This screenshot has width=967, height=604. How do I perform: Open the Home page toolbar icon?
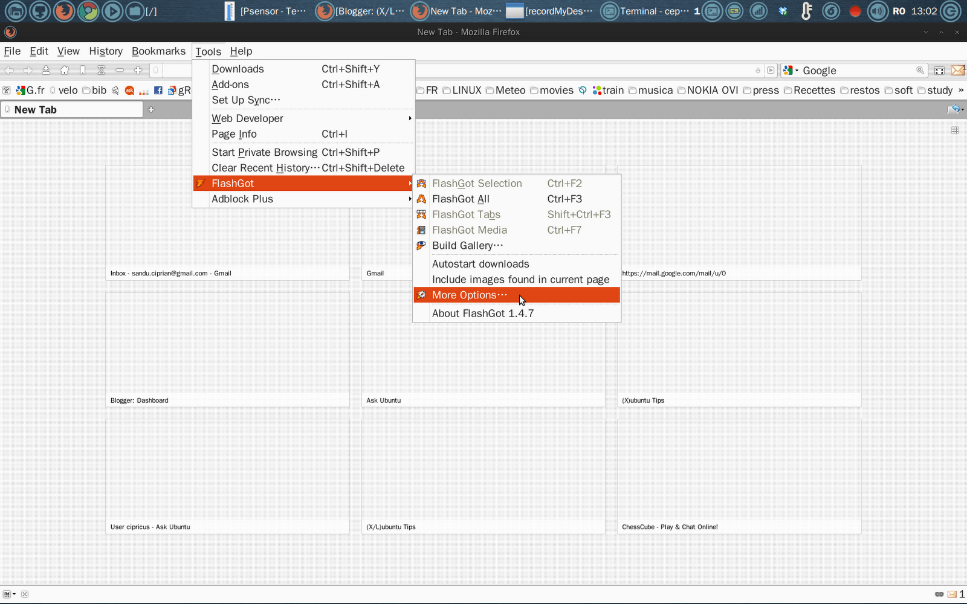(x=65, y=71)
